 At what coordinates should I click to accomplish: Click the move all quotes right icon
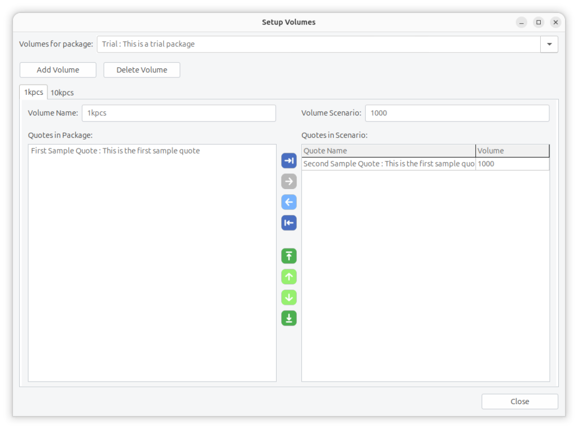click(289, 161)
